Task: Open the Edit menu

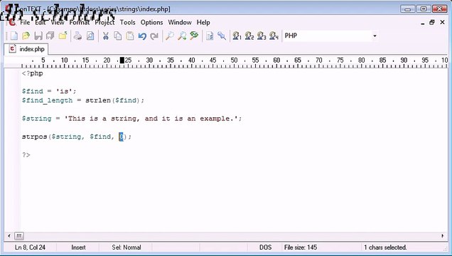Action: coord(41,22)
